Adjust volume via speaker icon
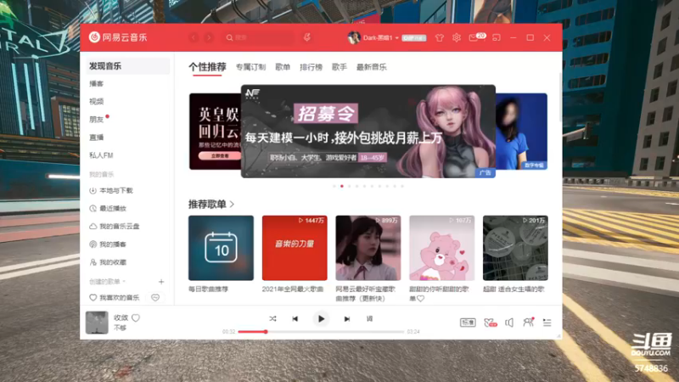Viewport: 679px width, 382px height. tap(509, 323)
